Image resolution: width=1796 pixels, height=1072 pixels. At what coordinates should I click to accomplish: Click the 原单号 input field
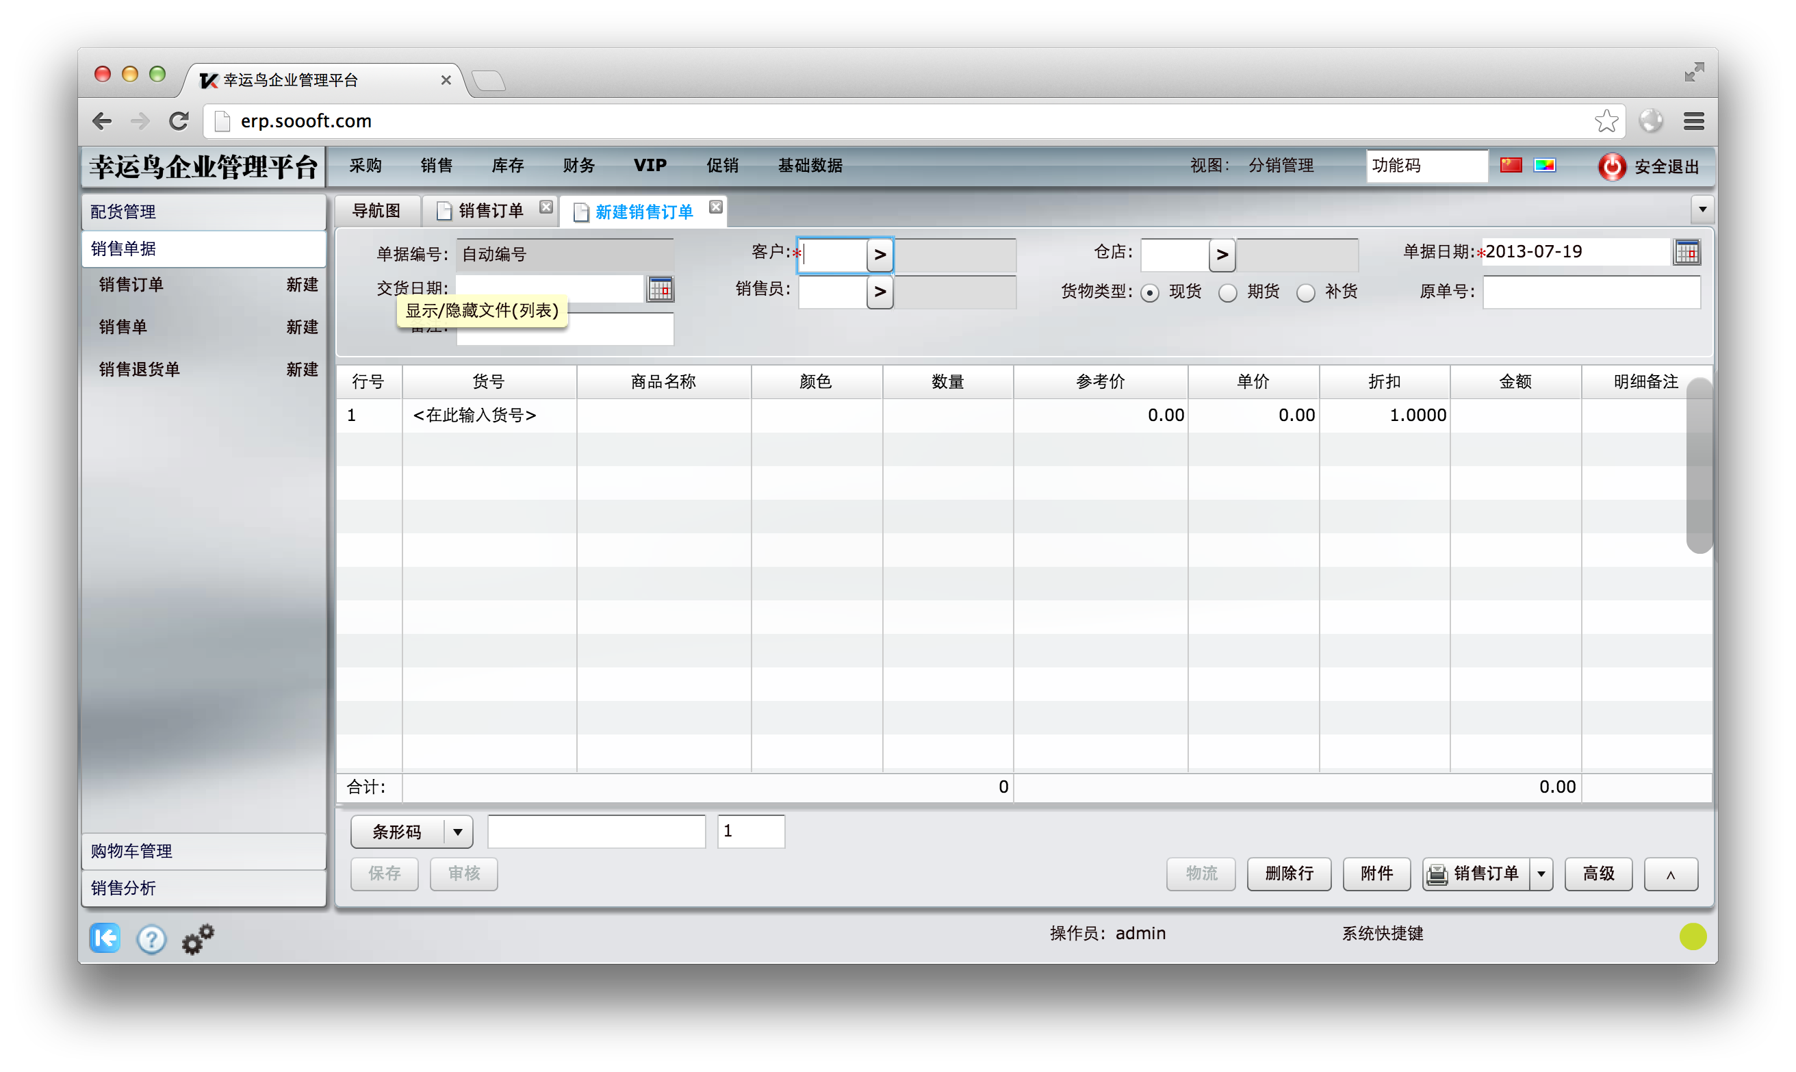tap(1591, 292)
